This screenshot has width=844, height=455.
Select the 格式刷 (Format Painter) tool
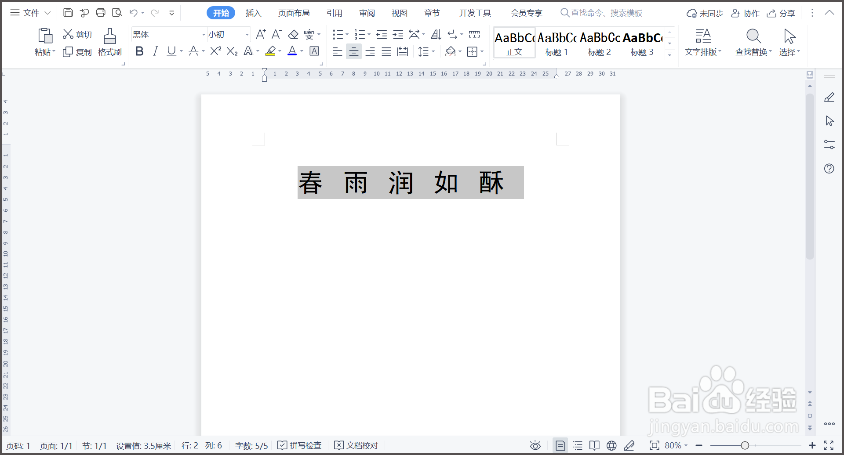(x=109, y=42)
